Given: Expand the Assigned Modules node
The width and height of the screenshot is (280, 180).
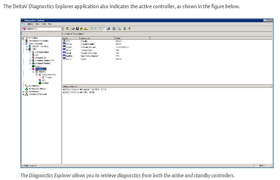Looking at the screenshot, I should pyautogui.click(x=30, y=63).
